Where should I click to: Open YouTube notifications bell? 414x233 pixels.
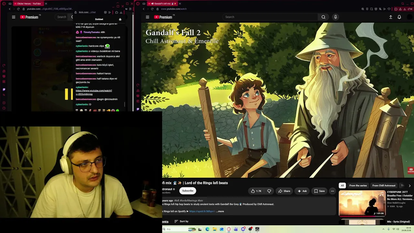pyautogui.click(x=399, y=17)
